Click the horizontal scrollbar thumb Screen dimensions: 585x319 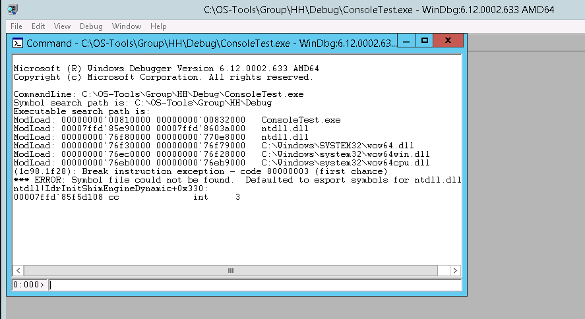coord(231,270)
